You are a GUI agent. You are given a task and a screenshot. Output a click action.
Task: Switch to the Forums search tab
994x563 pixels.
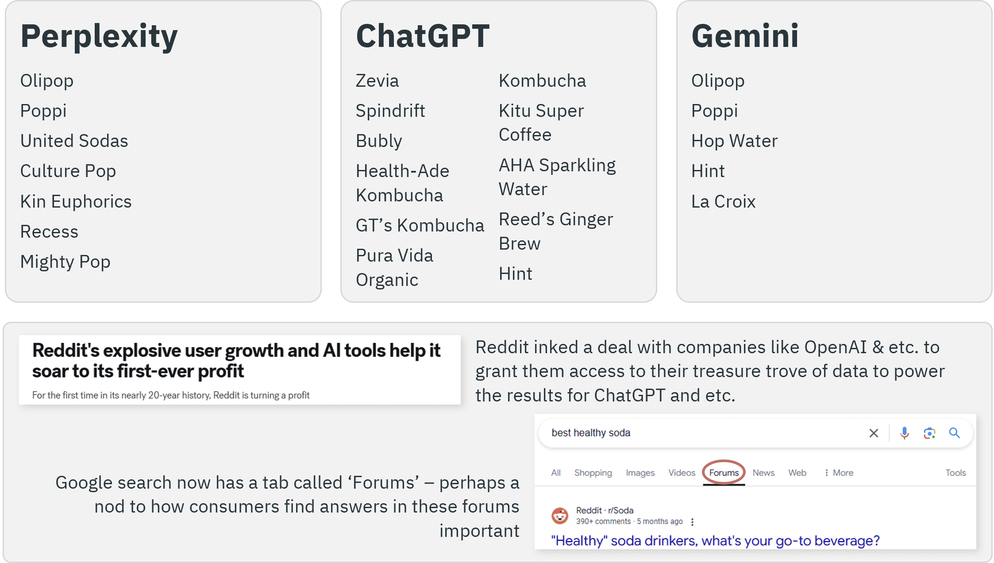[724, 473]
